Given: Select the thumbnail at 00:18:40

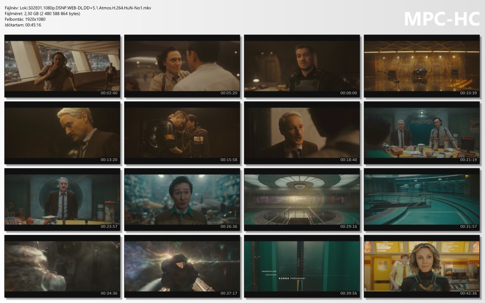Looking at the screenshot, I should pos(302,133).
